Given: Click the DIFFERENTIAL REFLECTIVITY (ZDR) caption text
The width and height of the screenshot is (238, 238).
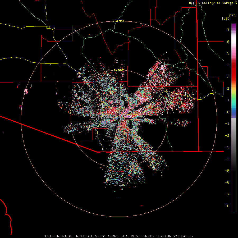Looking at the screenshot, I should 82,236.
